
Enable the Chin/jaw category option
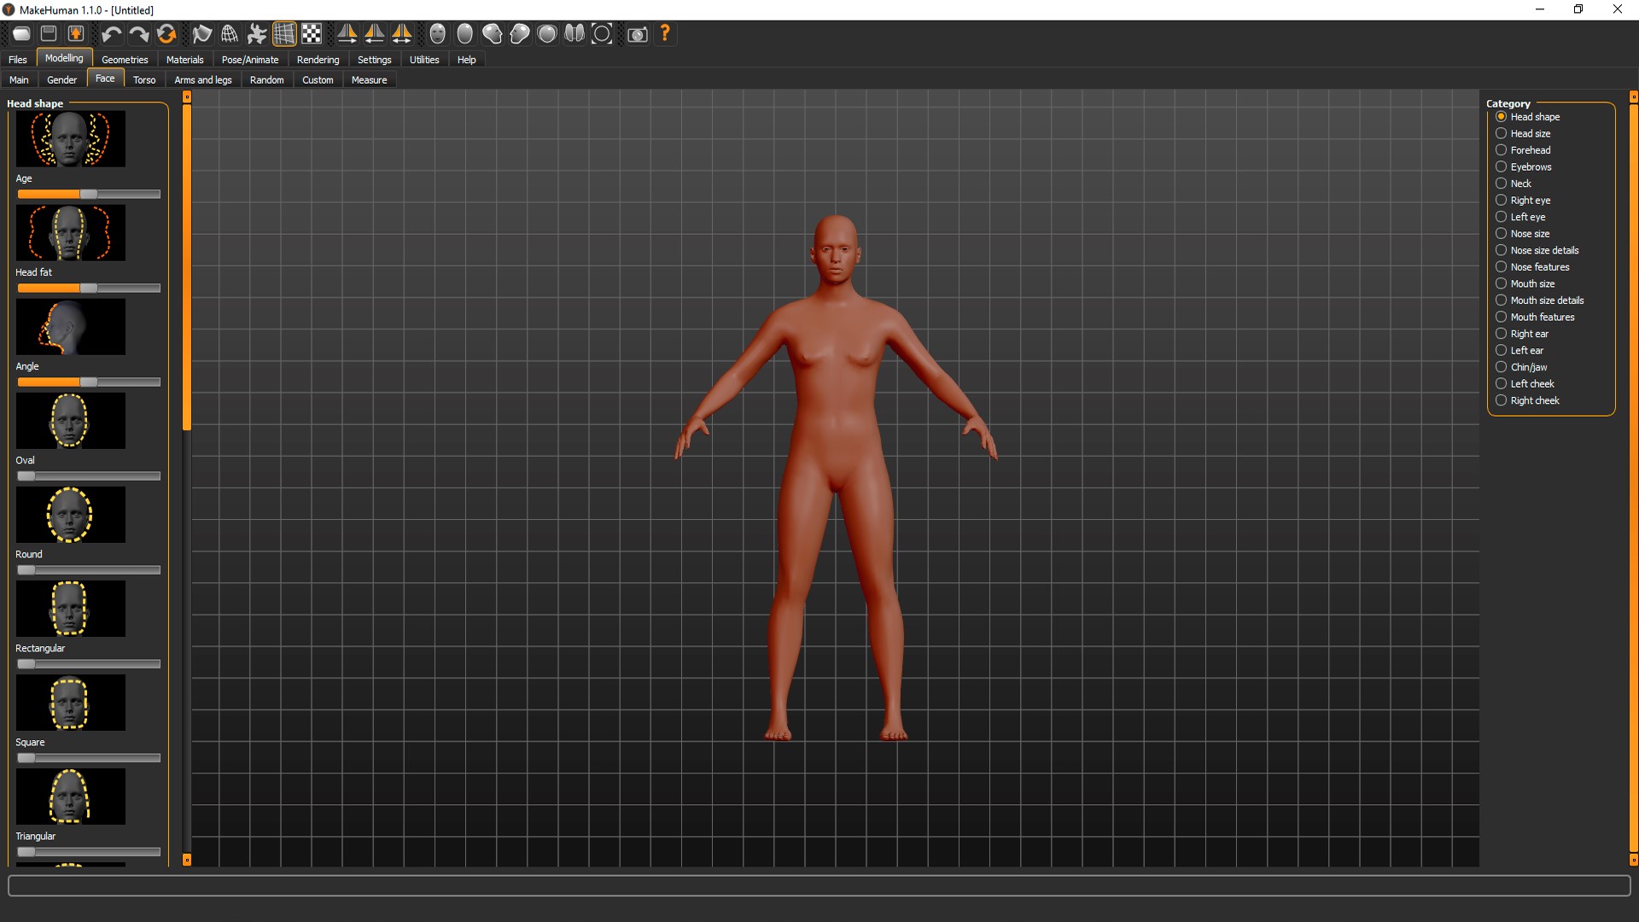pos(1501,367)
